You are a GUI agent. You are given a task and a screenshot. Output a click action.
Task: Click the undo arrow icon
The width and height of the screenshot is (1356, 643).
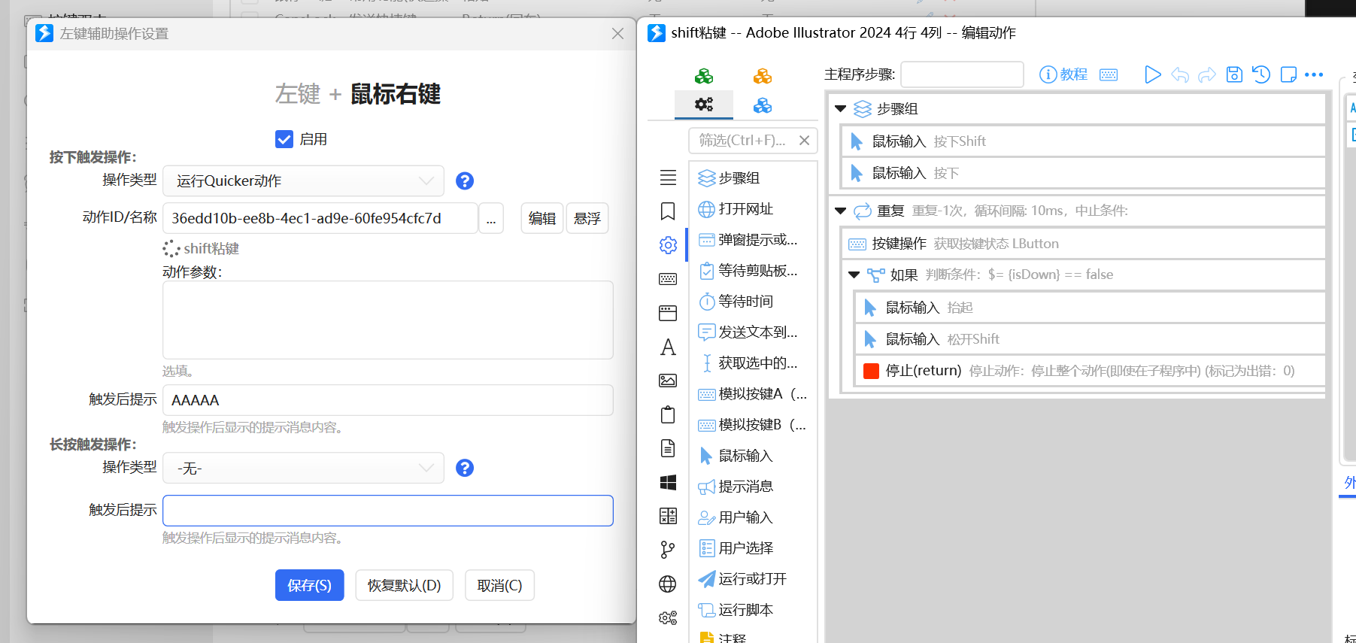click(1180, 74)
